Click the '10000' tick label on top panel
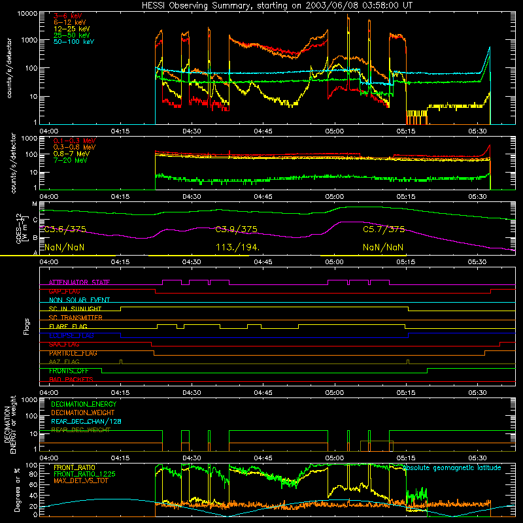Screen dimensions: 523x523 point(27,14)
